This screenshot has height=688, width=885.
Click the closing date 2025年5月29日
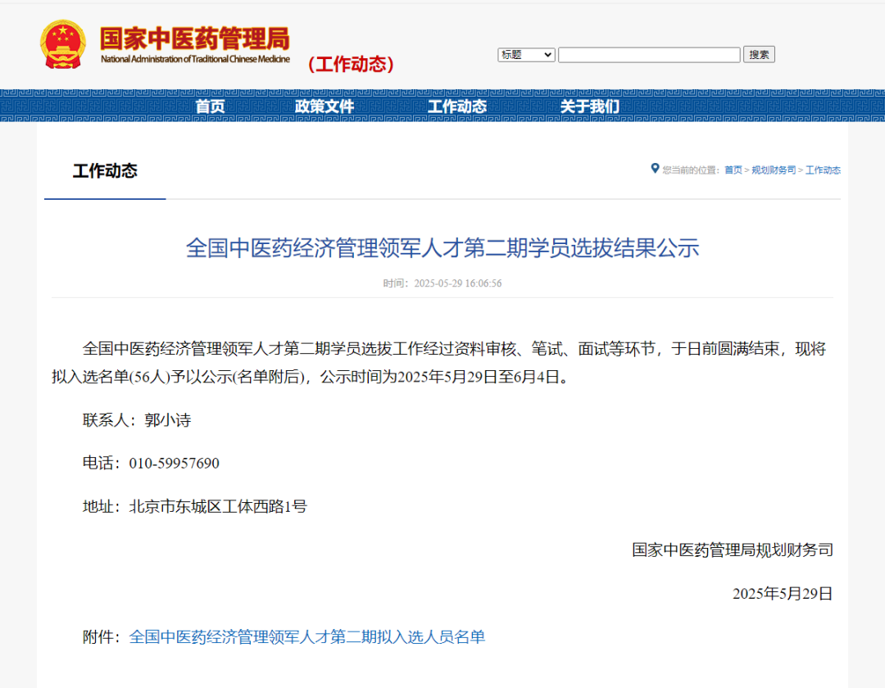[x=783, y=593]
